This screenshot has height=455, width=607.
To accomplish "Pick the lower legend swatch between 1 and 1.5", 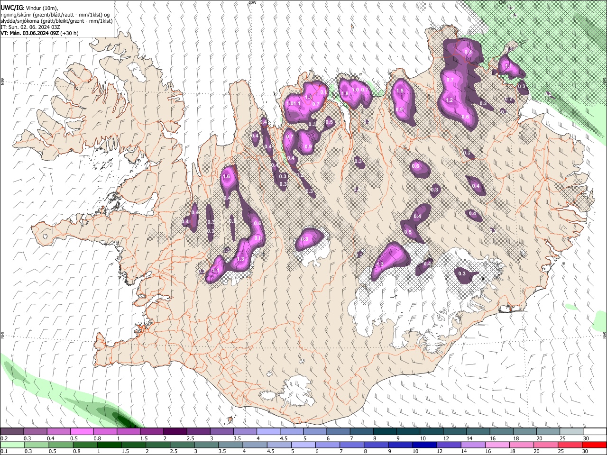I will pos(109,445).
